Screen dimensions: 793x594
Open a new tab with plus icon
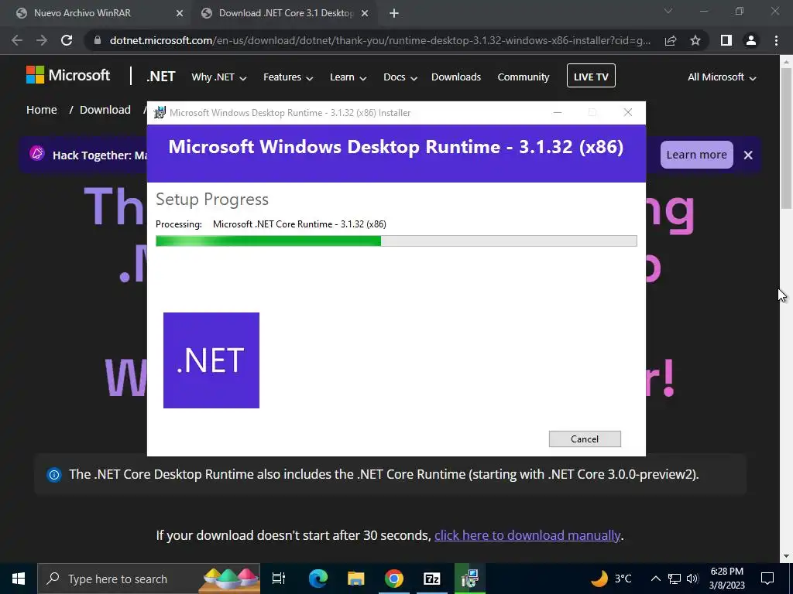coord(394,14)
